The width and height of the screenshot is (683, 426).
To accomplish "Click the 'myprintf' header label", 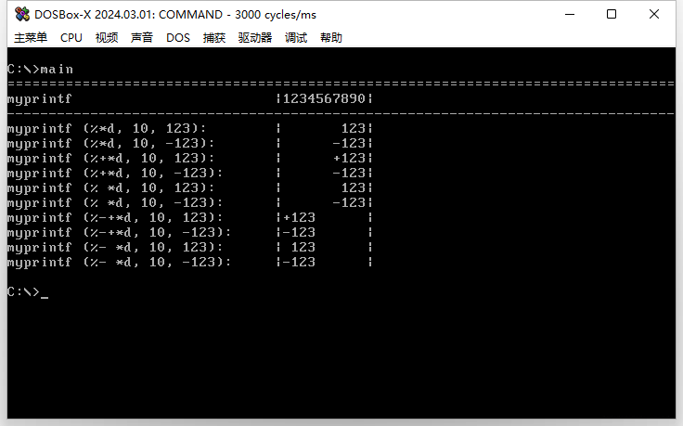I will (40, 99).
